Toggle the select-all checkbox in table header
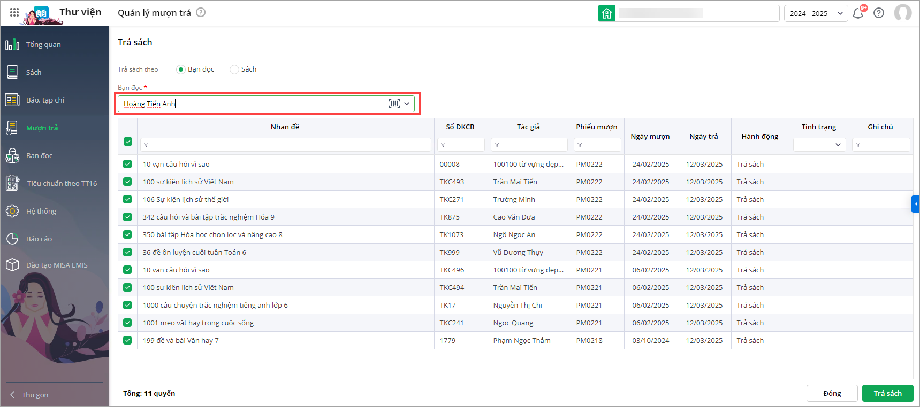This screenshot has width=920, height=407. coord(128,142)
